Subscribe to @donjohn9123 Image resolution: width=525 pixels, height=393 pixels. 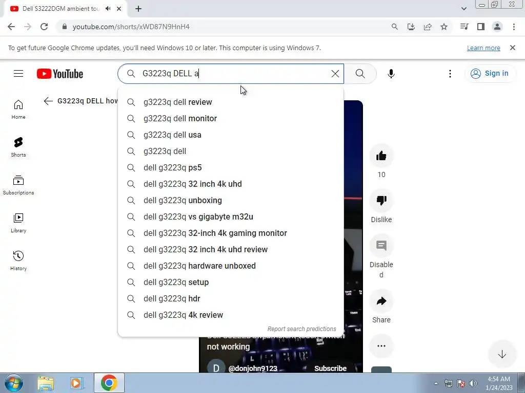[x=330, y=368]
